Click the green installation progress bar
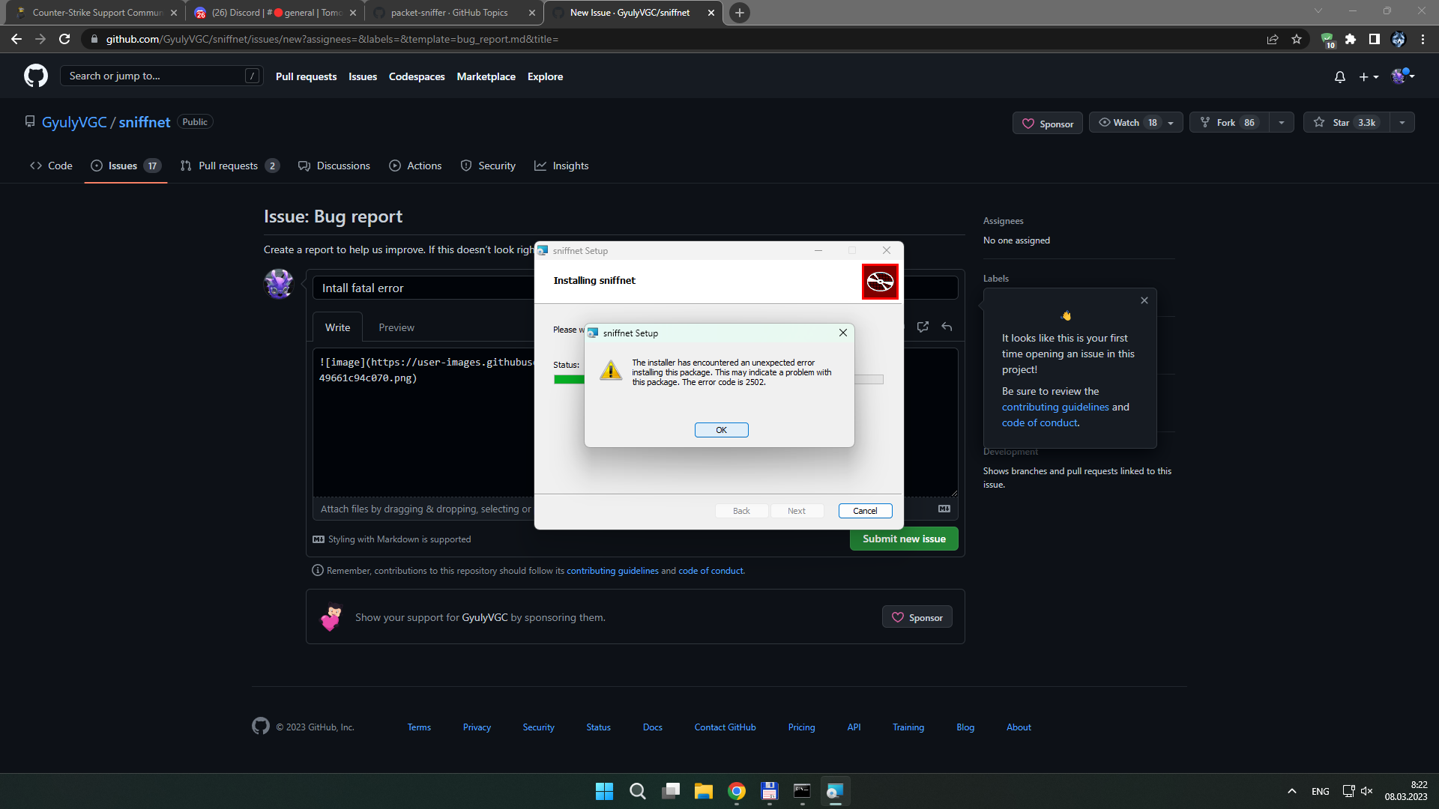Viewport: 1439px width, 809px height. 567,380
